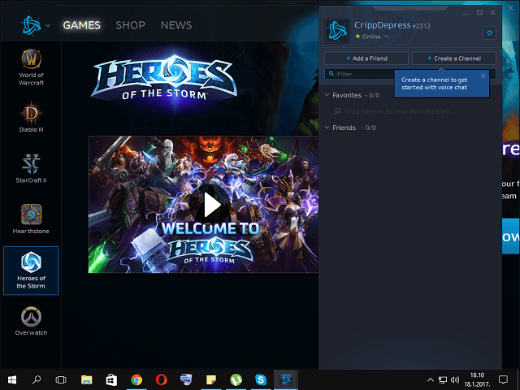Open network status tray icon
Screen dimensions: 520x390
tap(442, 379)
